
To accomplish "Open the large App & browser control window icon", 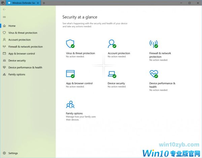I will (x=70, y=74).
